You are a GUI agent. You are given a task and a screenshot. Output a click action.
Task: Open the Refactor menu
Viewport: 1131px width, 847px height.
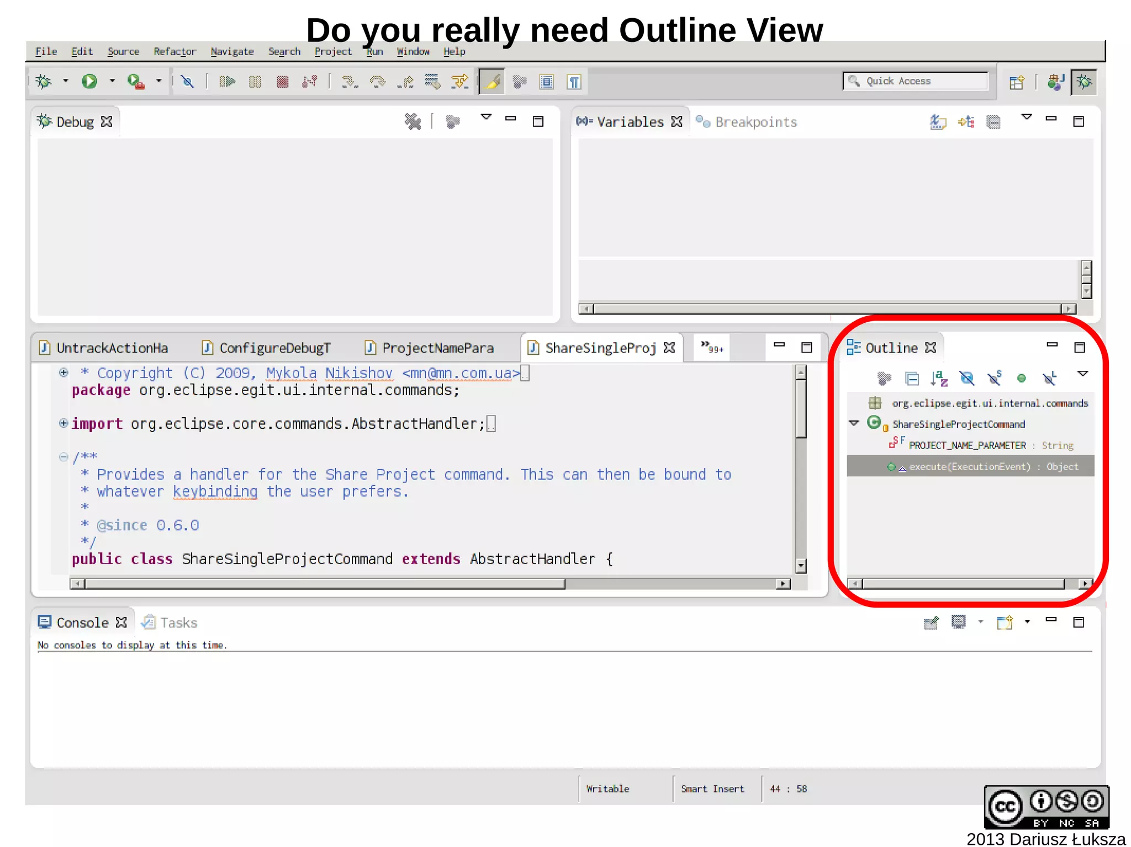coord(175,51)
